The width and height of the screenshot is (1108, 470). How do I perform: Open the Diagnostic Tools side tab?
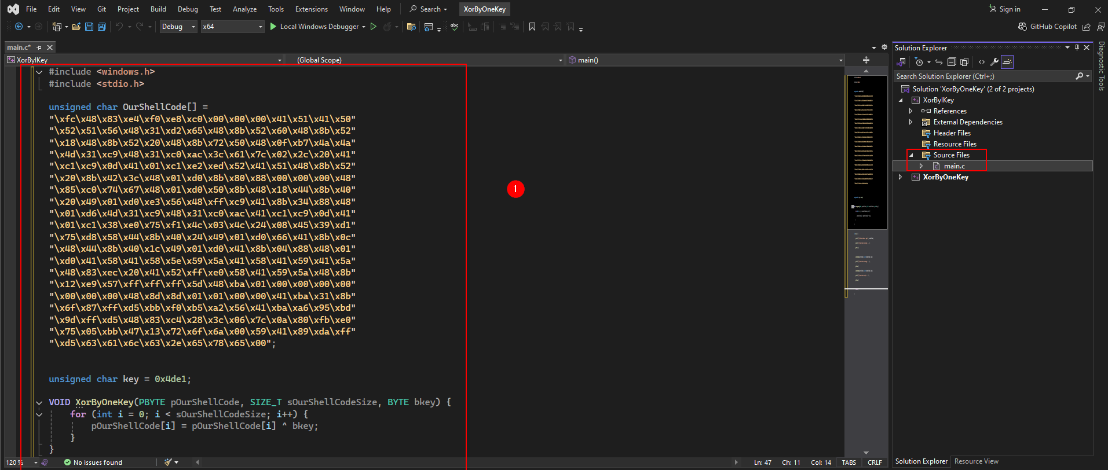pyautogui.click(x=1101, y=66)
